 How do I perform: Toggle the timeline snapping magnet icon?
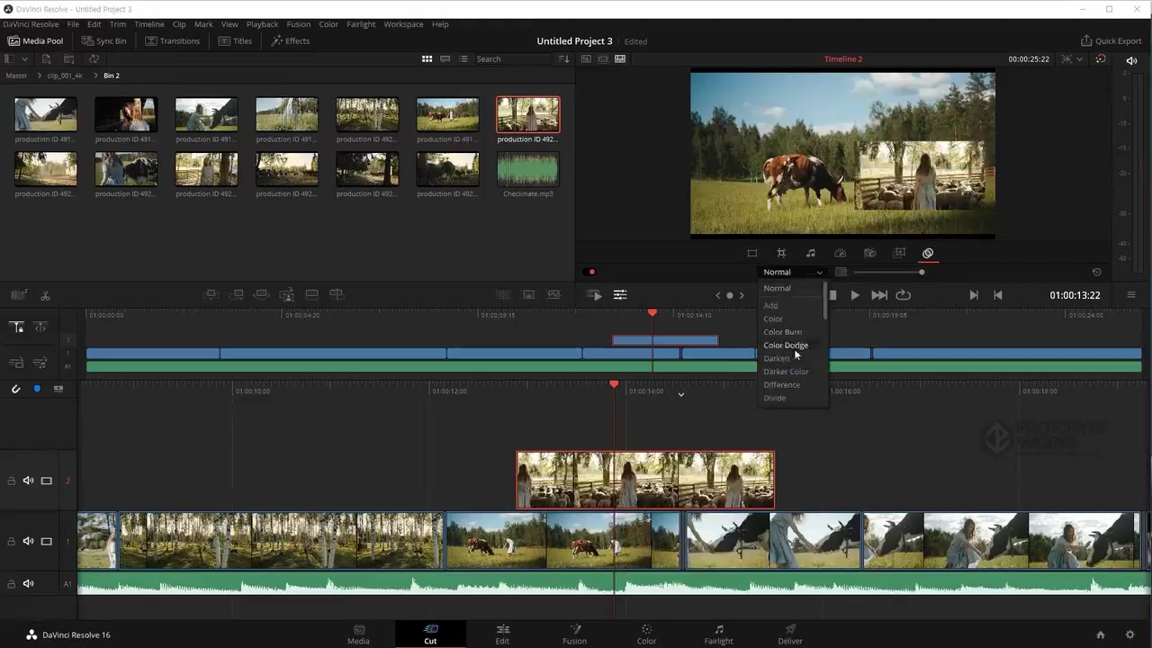click(15, 389)
